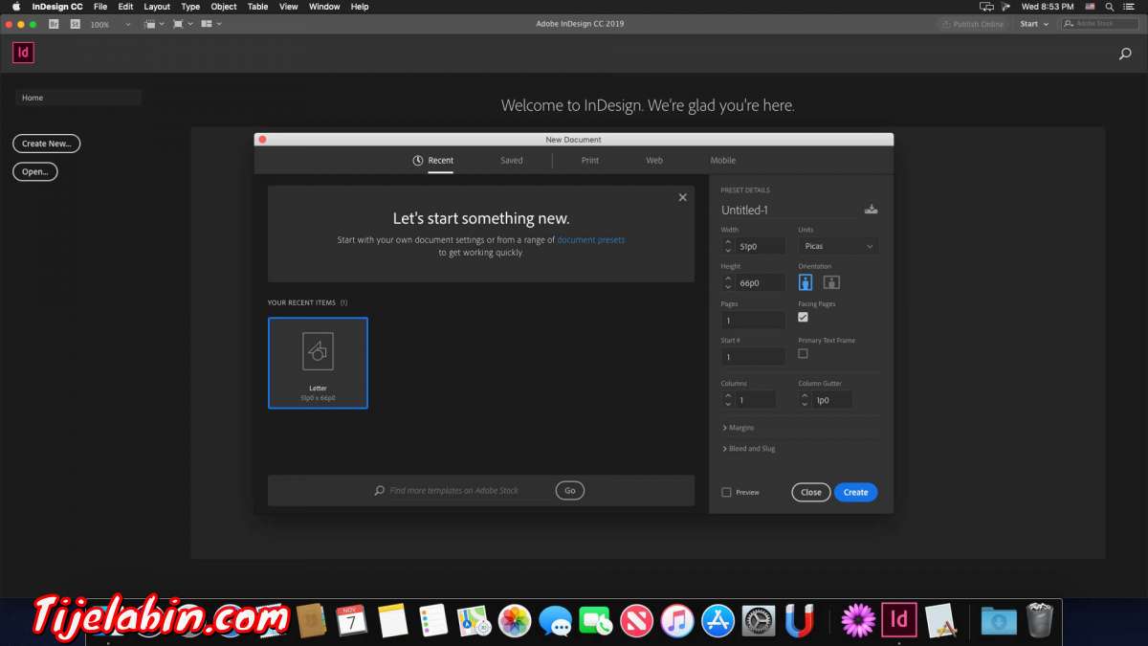Switch to the Print tab
The height and width of the screenshot is (646, 1148).
pyautogui.click(x=590, y=160)
